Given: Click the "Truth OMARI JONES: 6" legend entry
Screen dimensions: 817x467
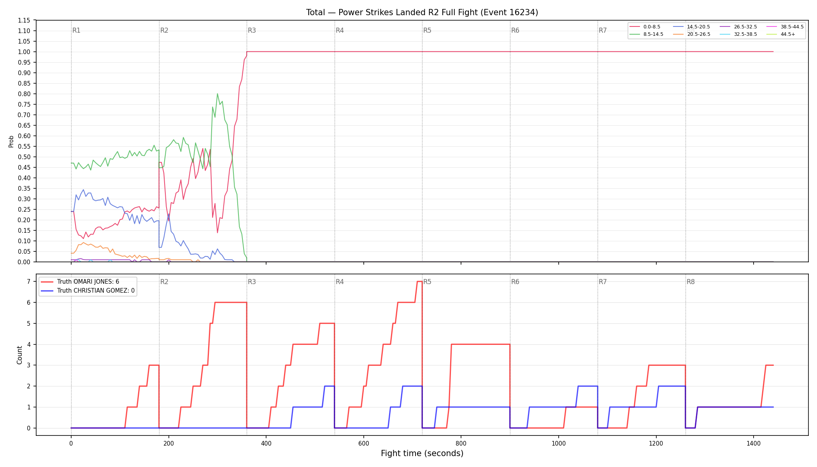Looking at the screenshot, I should tap(80, 282).
